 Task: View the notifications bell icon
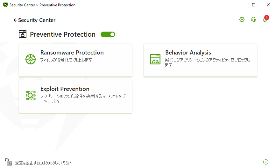[x=265, y=19]
